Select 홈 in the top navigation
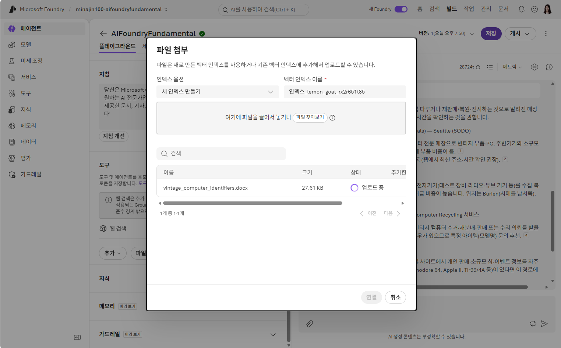Image resolution: width=561 pixels, height=348 pixels. point(420,9)
